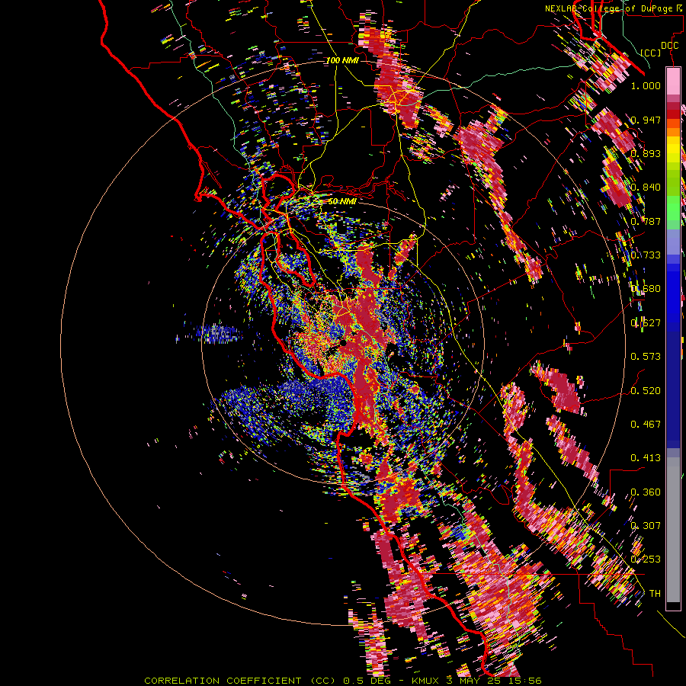Pick the gray color bar segment

(x=673, y=530)
